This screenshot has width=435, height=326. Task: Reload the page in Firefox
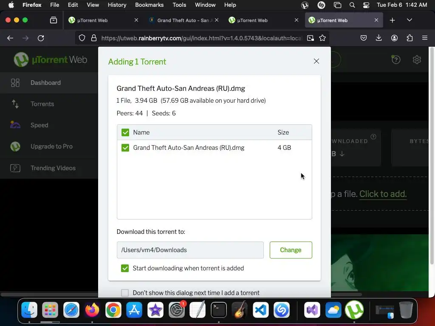[x=41, y=38]
